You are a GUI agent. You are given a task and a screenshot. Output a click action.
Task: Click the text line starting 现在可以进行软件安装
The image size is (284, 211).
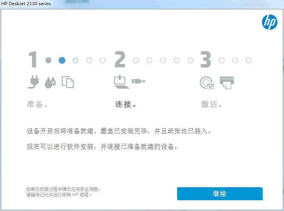(x=102, y=146)
